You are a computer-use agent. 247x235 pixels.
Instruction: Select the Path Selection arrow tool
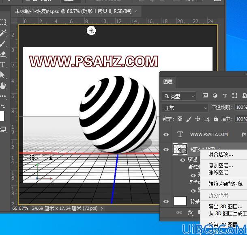pos(2,75)
